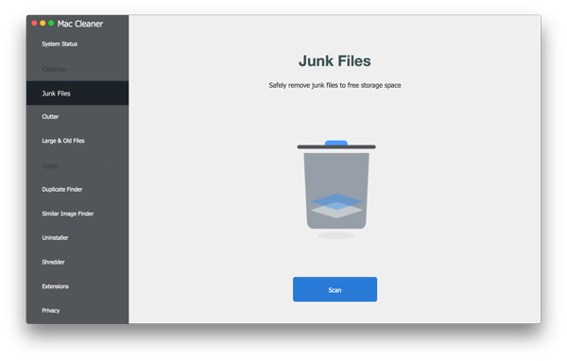567x361 pixels.
Task: Click the Junk Files heading
Action: 335,60
